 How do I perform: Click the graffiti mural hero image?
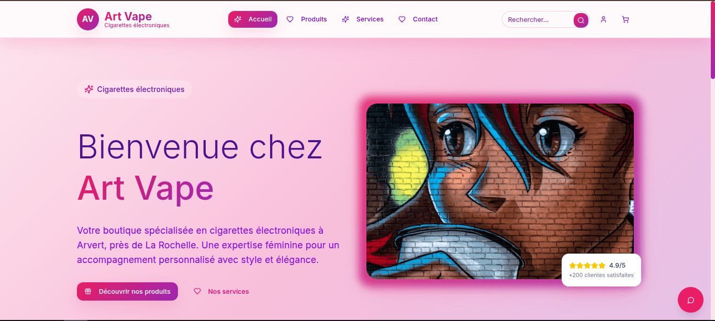coord(500,191)
